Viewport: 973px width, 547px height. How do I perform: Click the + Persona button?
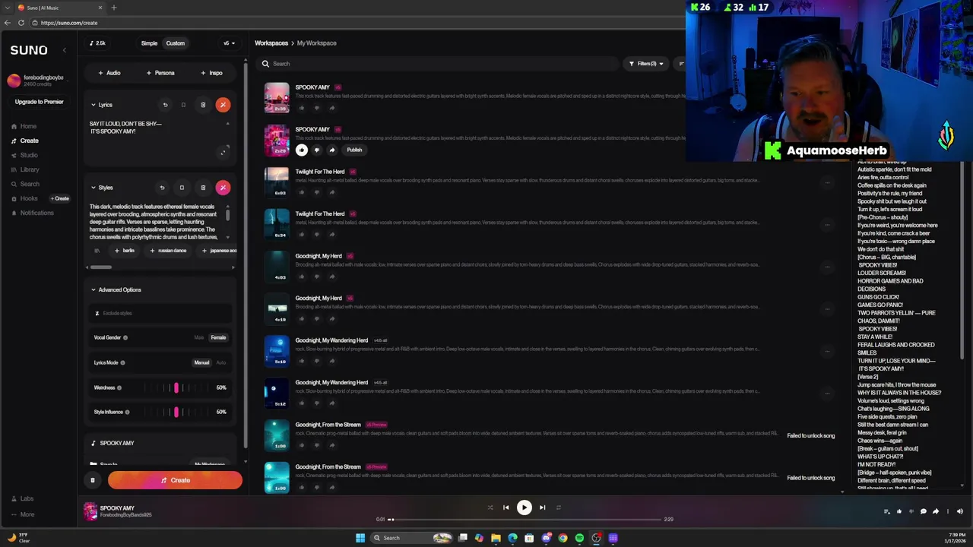click(x=160, y=73)
